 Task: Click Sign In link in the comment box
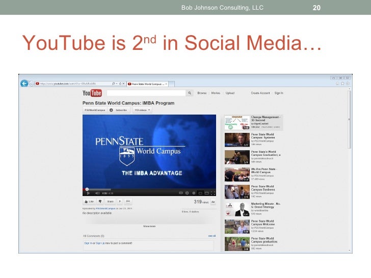tap(88, 243)
